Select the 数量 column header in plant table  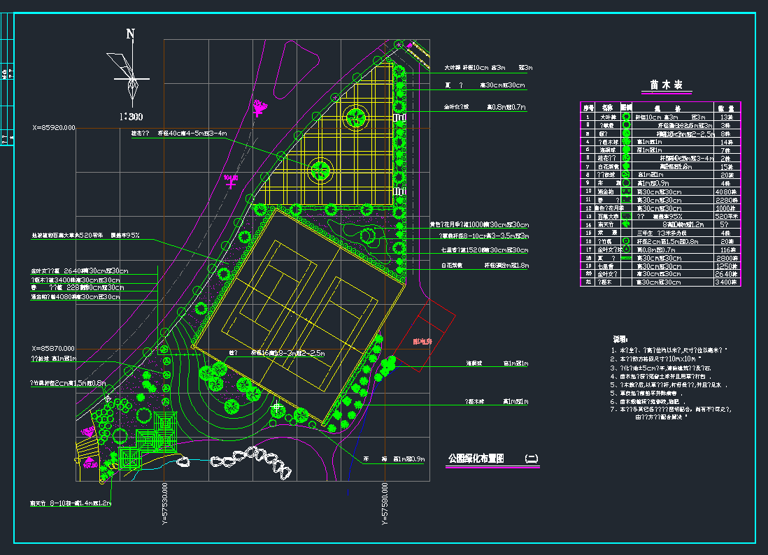[x=727, y=108]
